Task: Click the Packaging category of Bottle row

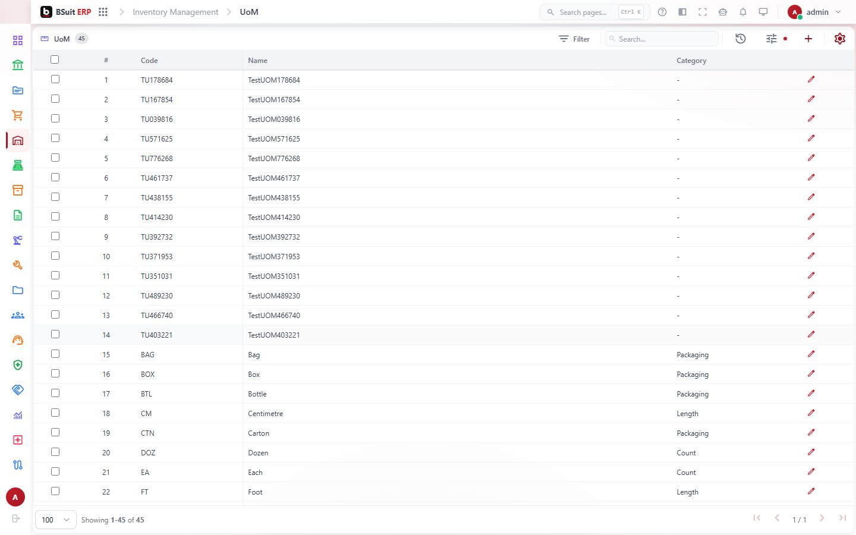Action: pyautogui.click(x=693, y=394)
